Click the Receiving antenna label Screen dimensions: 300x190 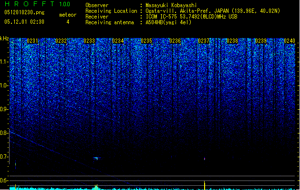(x=110, y=22)
